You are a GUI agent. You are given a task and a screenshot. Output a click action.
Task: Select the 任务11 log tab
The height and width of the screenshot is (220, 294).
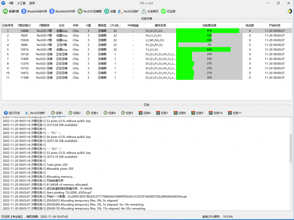(x=235, y=113)
